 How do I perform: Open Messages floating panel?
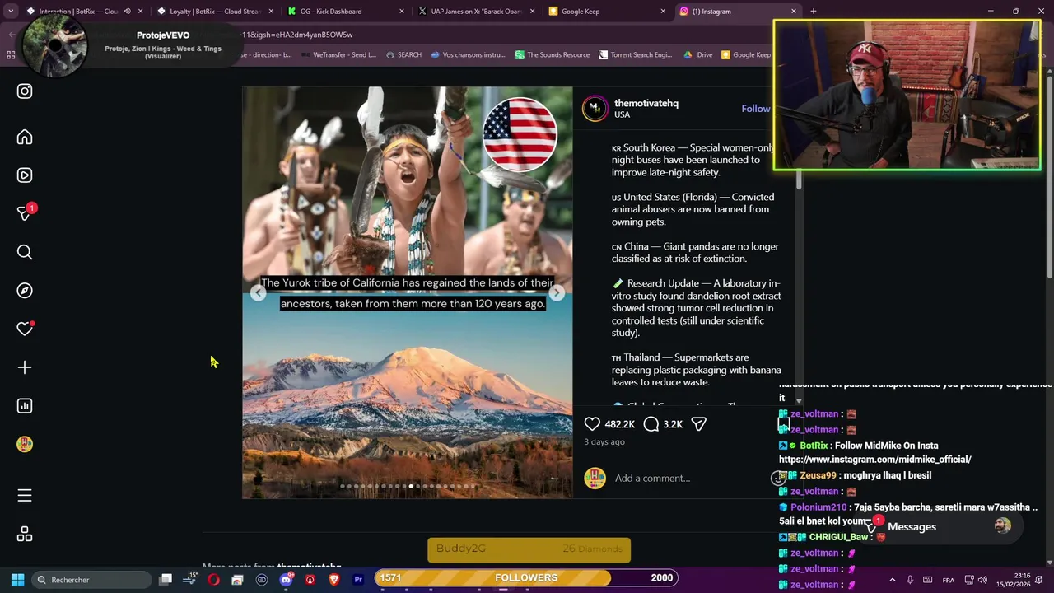coord(937,527)
